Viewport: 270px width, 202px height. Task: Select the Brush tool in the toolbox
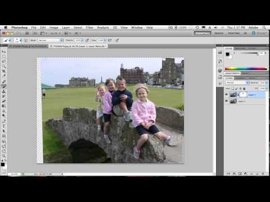pos(3,86)
